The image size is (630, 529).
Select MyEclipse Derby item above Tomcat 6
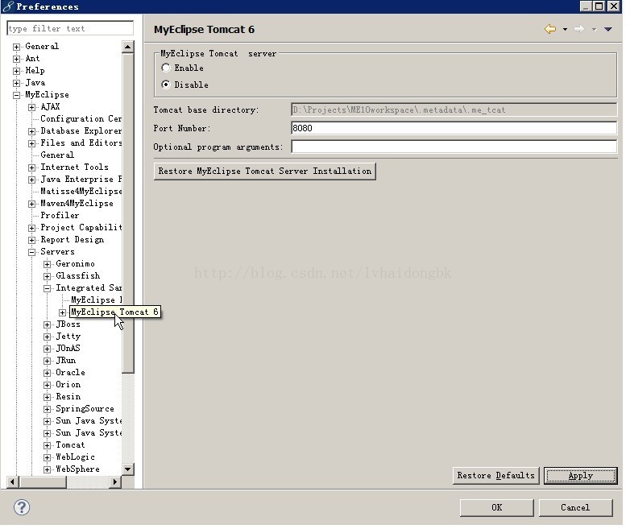coord(97,300)
